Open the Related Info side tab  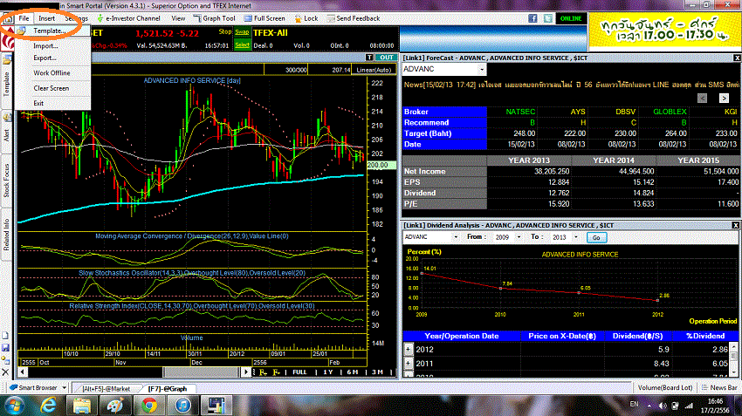pos(7,235)
